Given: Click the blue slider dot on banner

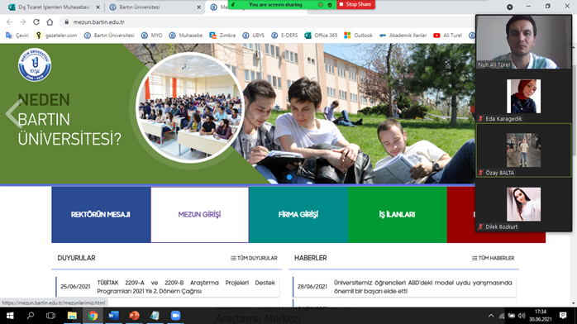Looking at the screenshot, I should click(289, 177).
